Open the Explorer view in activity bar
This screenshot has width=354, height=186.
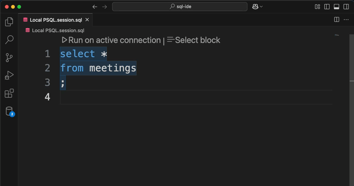coord(9,22)
